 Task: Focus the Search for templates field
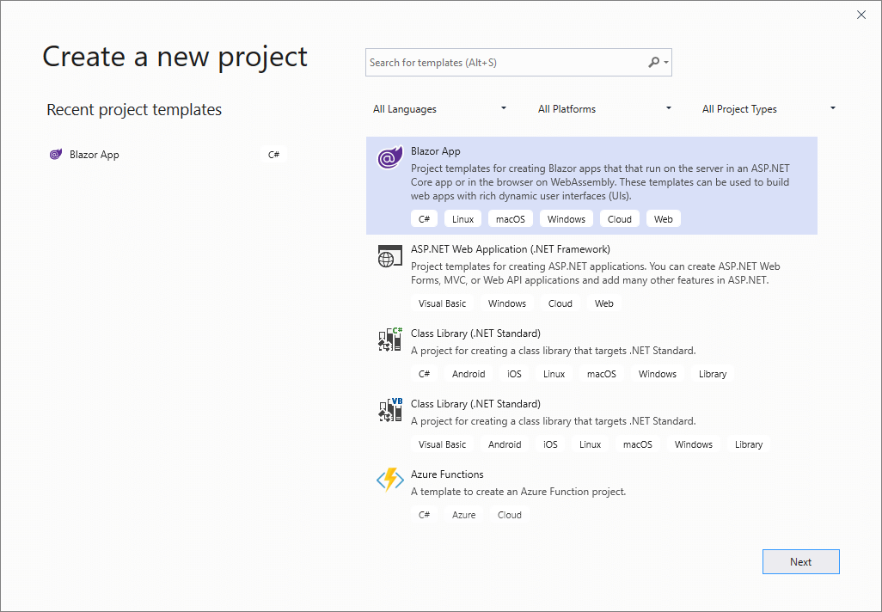click(x=505, y=63)
